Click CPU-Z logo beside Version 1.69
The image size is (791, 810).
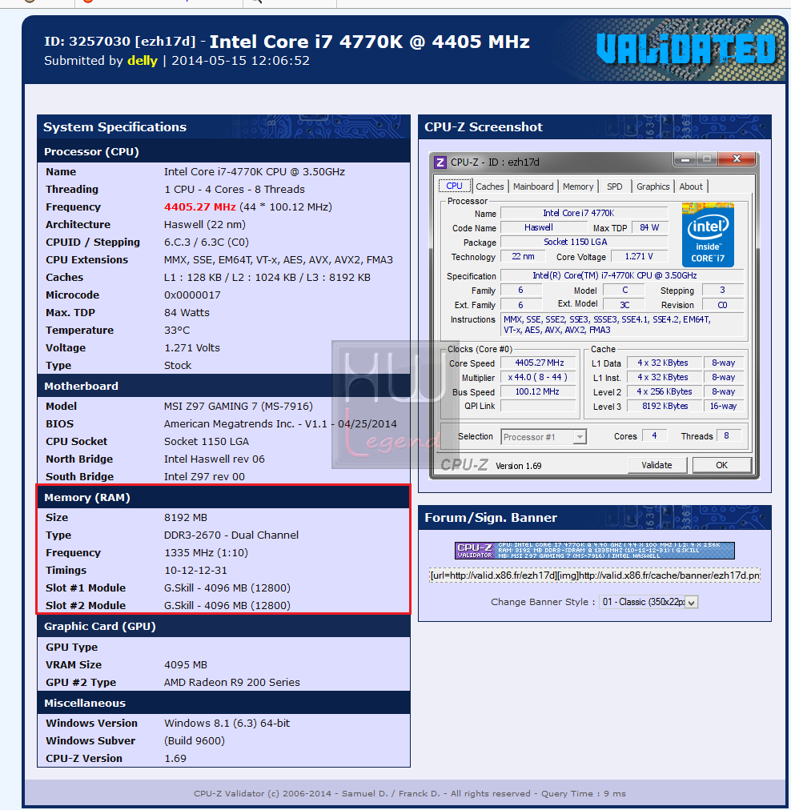click(464, 465)
